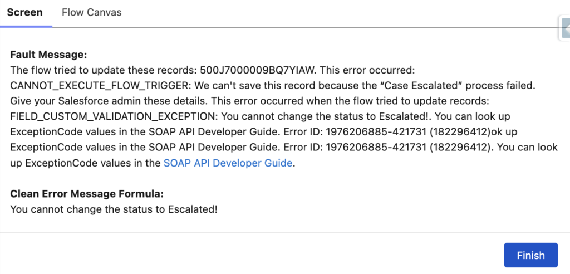Open the Flow Canvas tab

pyautogui.click(x=91, y=12)
